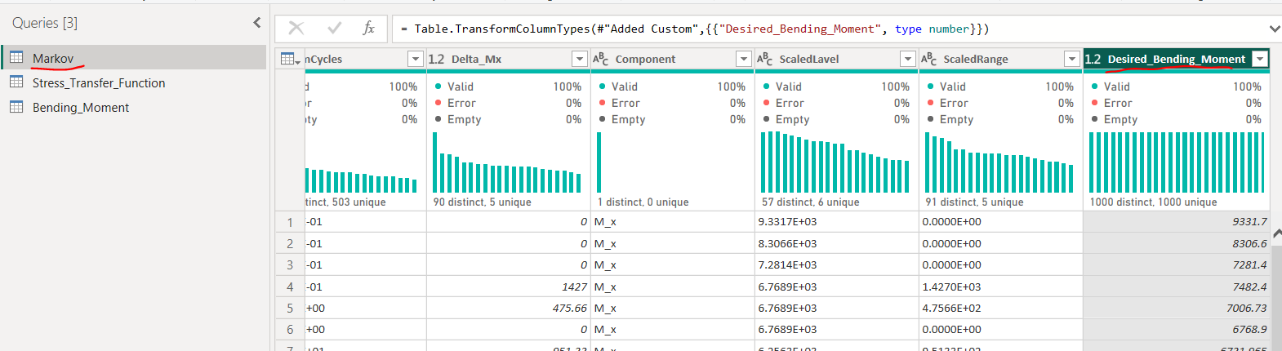Select the ScaledRange column header
Viewport: 1282px width, 351px height.
click(1000, 59)
